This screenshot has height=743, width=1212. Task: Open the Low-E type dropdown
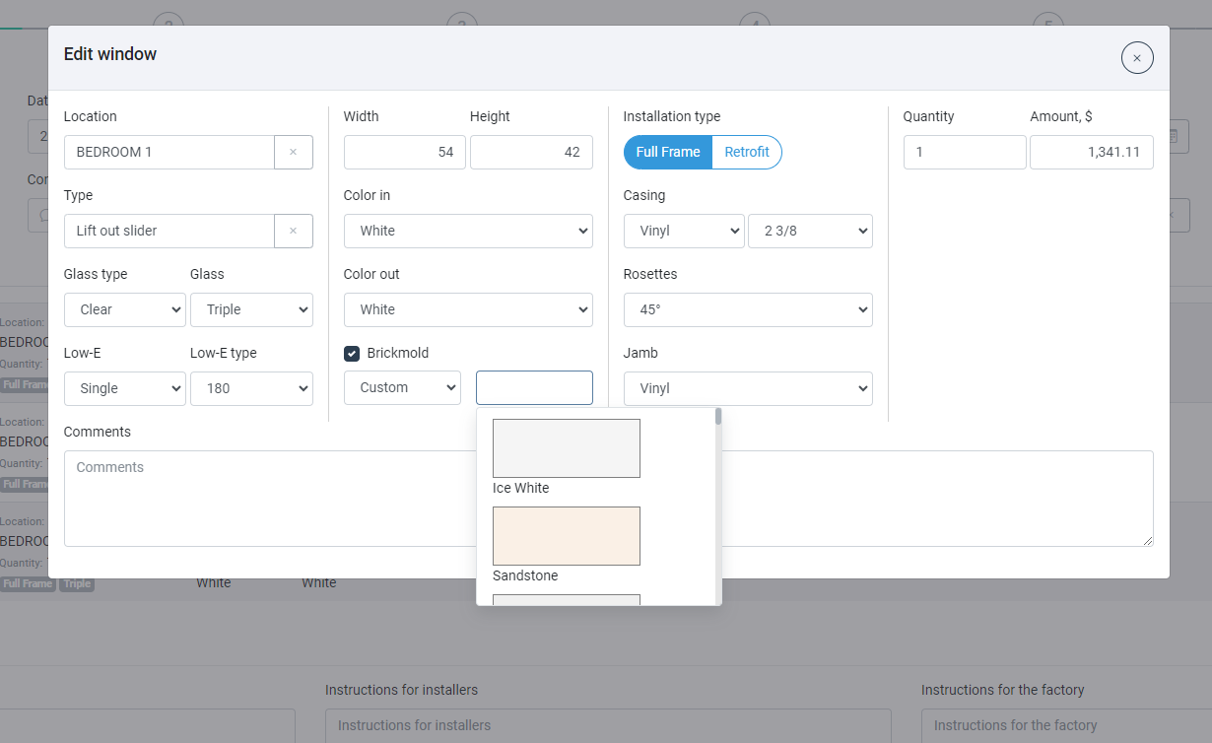[x=251, y=388]
